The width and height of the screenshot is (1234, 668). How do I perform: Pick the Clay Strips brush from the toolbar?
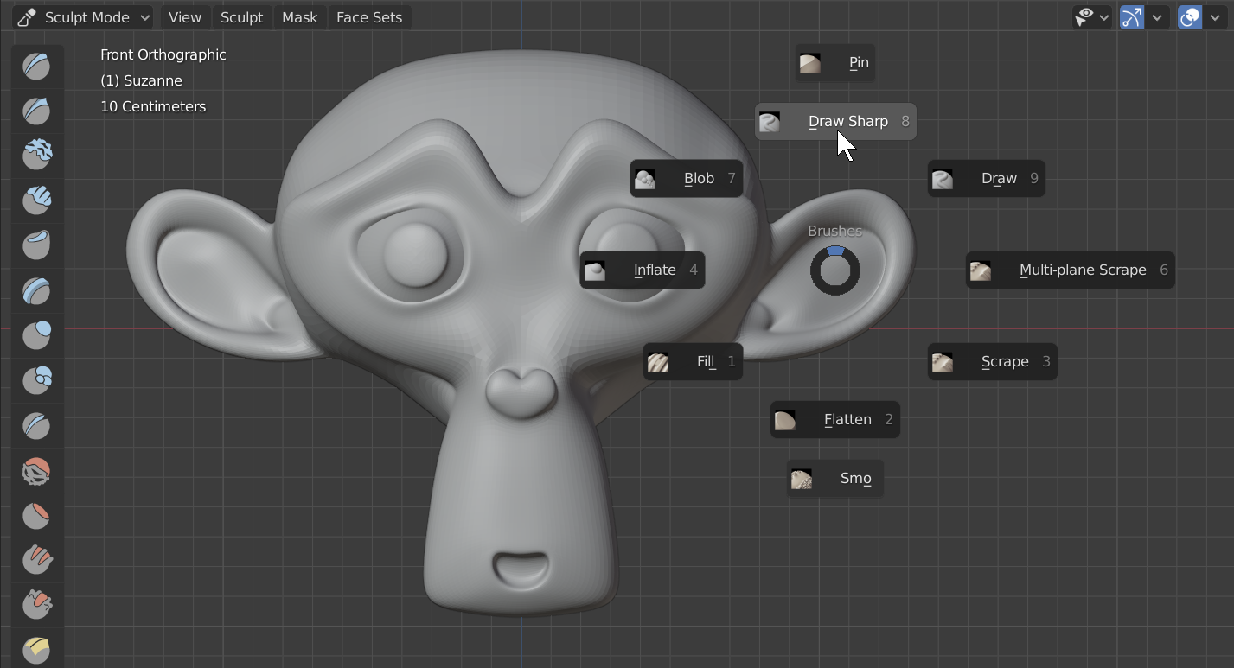click(x=36, y=200)
